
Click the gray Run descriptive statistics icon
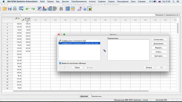coord(55,9)
